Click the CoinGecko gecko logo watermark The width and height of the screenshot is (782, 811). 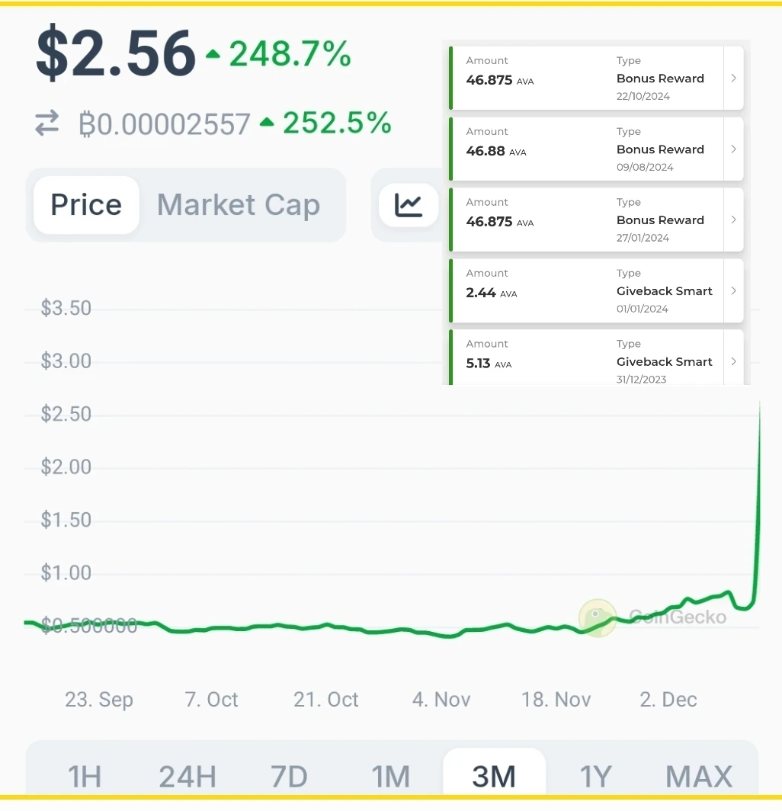(x=598, y=617)
